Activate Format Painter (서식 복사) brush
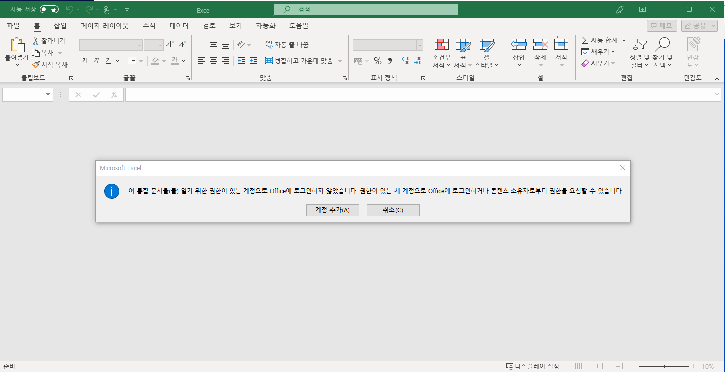Viewport: 725px width, 372px height. click(36, 64)
